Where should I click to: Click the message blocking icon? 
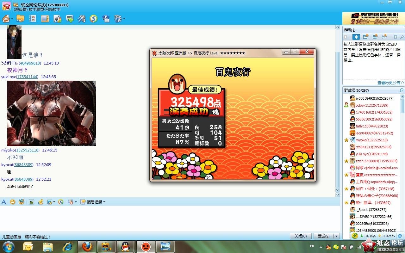coord(70,202)
